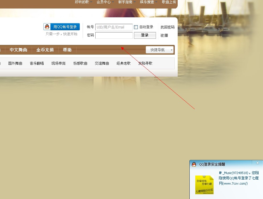This screenshot has height=199, width=263.
Task: Log in with the 用QQ帐号登录 button
Action: tap(62, 27)
